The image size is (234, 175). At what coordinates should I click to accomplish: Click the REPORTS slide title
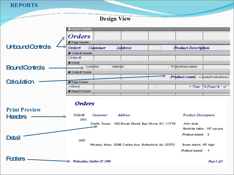pos(24,5)
